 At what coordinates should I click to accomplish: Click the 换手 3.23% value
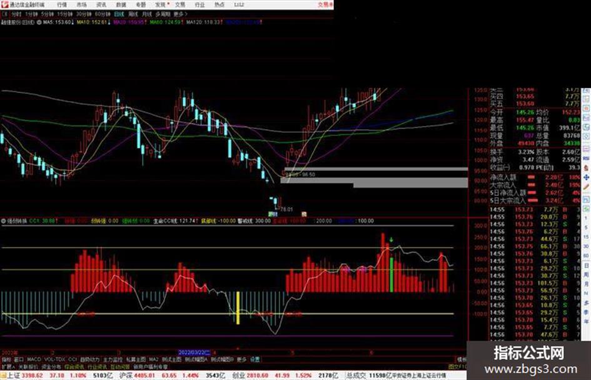(525, 152)
